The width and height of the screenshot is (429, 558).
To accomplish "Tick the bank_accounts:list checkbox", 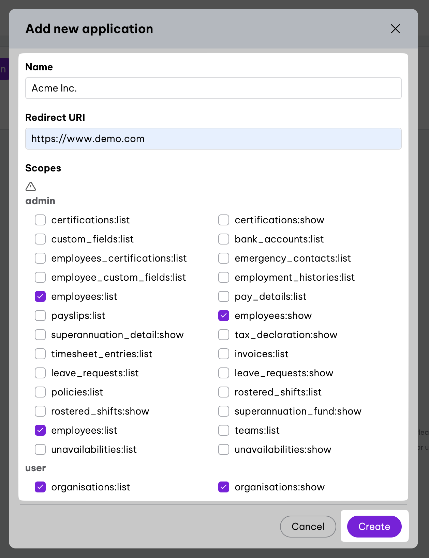I will (224, 239).
